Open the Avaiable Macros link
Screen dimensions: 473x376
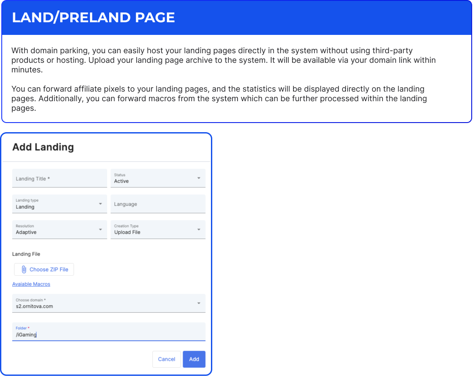(31, 284)
